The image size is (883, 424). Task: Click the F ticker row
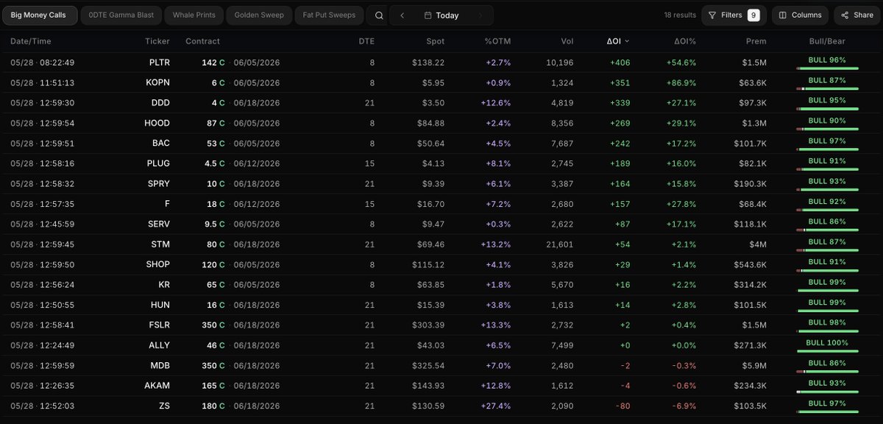[x=441, y=204]
